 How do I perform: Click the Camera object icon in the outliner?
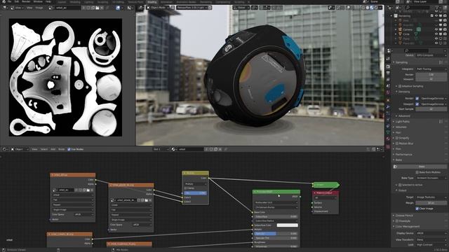[x=401, y=29]
